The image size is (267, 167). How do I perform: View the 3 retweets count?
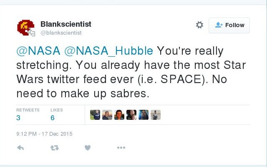pyautogui.click(x=19, y=118)
